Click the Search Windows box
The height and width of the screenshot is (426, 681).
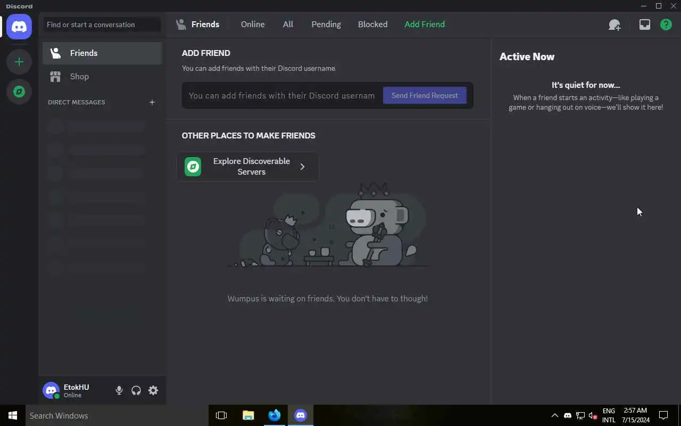(116, 415)
